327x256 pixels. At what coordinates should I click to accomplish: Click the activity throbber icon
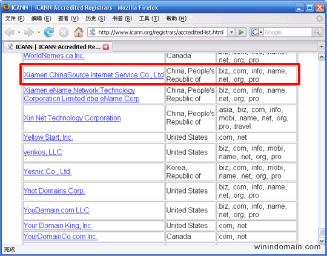pos(319,19)
